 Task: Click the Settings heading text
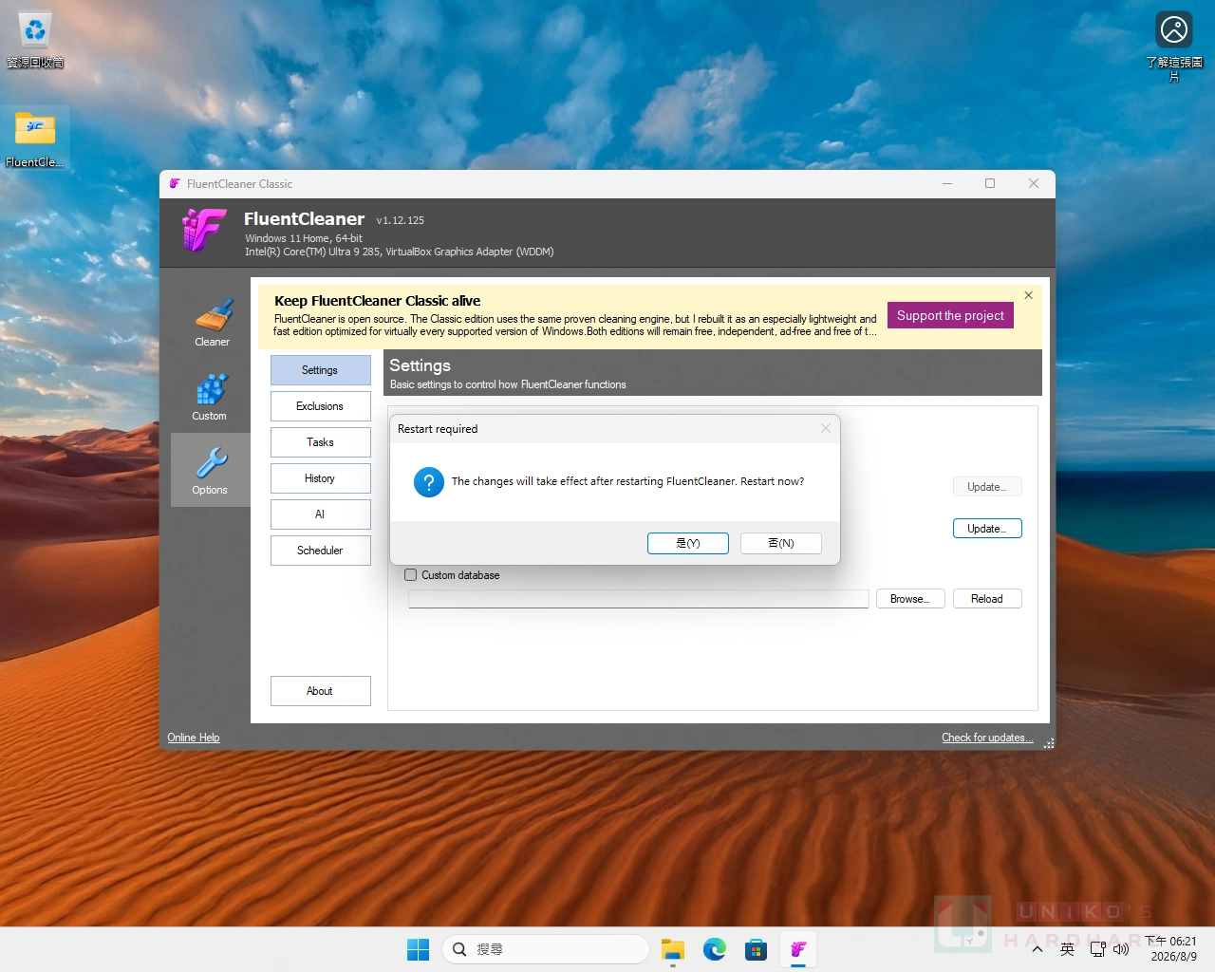(x=420, y=365)
